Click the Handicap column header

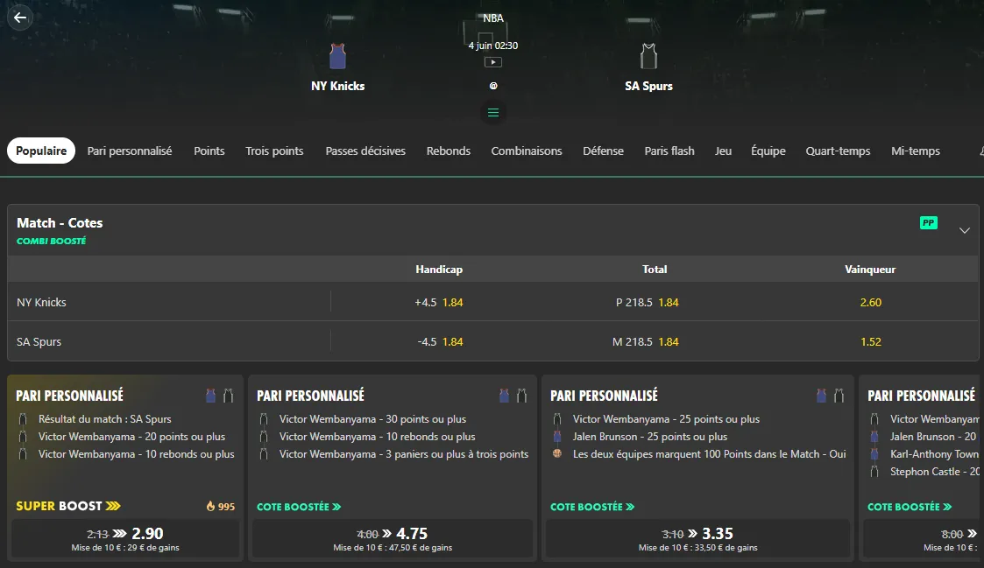439,269
